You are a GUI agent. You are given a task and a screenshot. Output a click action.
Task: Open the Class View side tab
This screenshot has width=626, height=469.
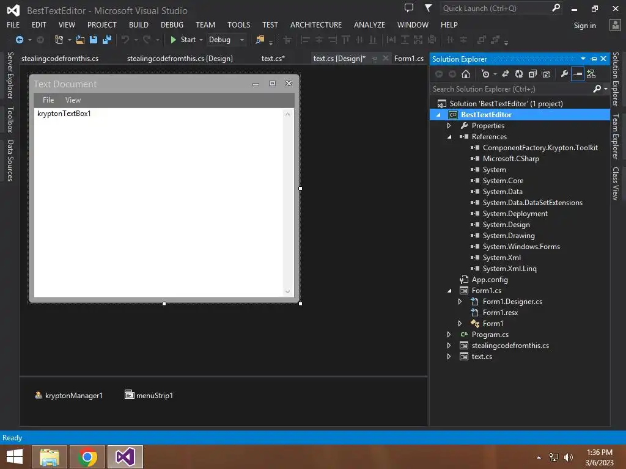pyautogui.click(x=616, y=183)
